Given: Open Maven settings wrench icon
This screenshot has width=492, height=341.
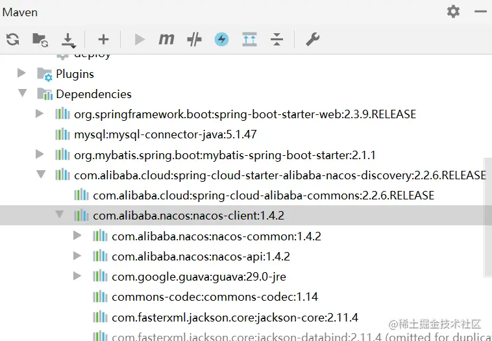Looking at the screenshot, I should [312, 40].
